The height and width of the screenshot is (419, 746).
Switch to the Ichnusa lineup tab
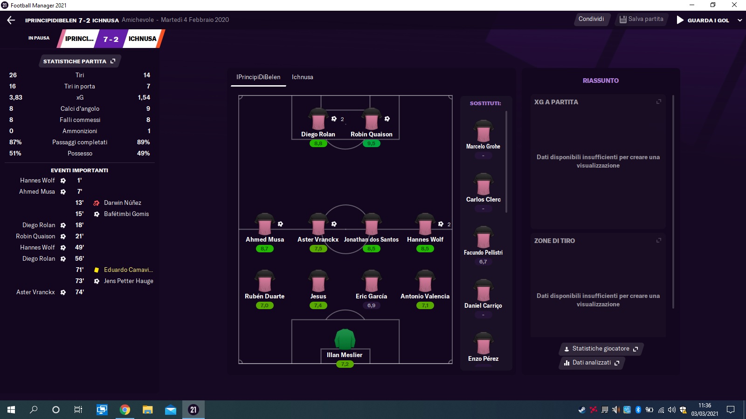coord(303,77)
